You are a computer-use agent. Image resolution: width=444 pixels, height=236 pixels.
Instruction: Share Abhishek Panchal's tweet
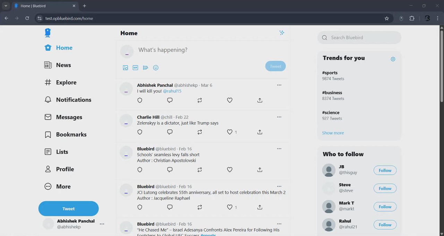click(260, 100)
